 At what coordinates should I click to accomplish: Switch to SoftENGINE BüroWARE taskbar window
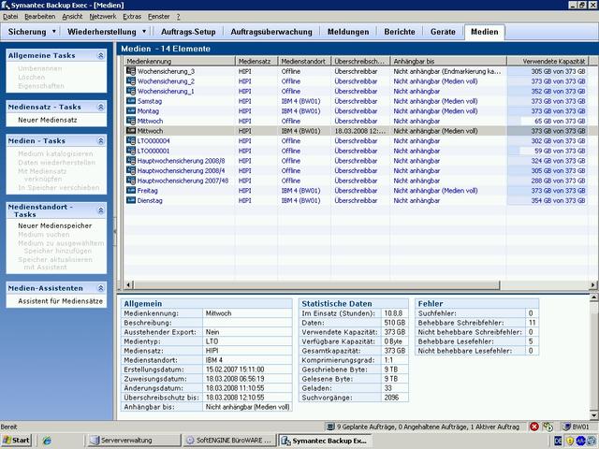pos(229,441)
